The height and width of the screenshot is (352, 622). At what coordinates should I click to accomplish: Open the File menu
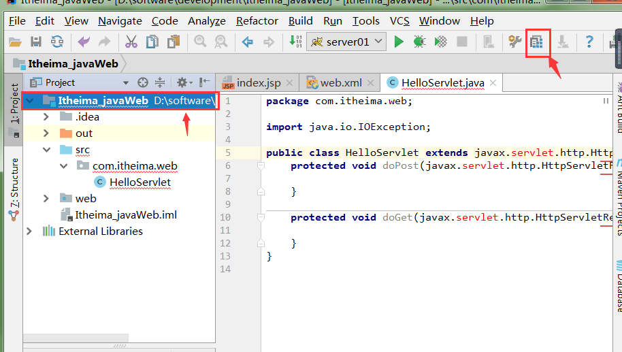17,20
